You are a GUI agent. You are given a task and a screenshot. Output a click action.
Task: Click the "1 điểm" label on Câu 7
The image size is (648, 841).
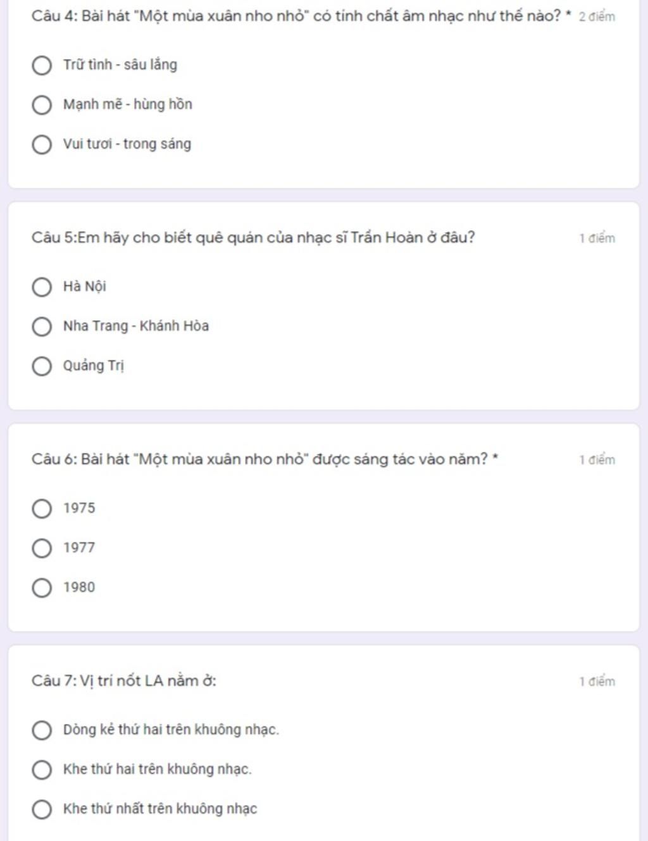click(597, 682)
